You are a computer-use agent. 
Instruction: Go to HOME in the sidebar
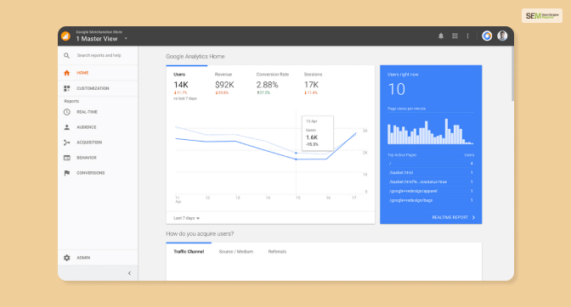82,73
